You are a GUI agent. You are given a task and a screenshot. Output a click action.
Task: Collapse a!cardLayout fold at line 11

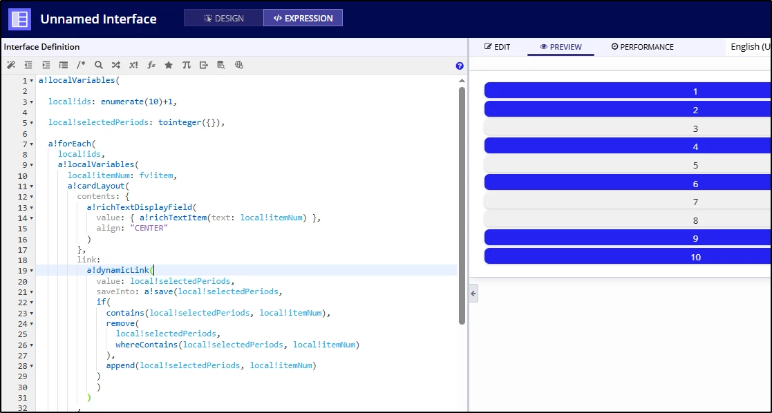click(x=32, y=186)
